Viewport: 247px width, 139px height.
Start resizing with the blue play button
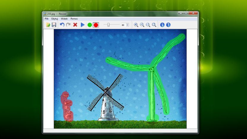tap(83, 25)
